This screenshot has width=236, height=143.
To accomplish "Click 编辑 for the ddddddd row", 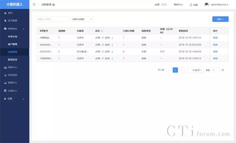I will coord(215,45).
